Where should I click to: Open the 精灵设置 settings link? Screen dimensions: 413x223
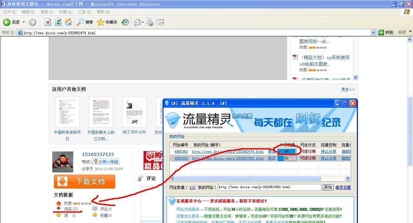(x=343, y=187)
